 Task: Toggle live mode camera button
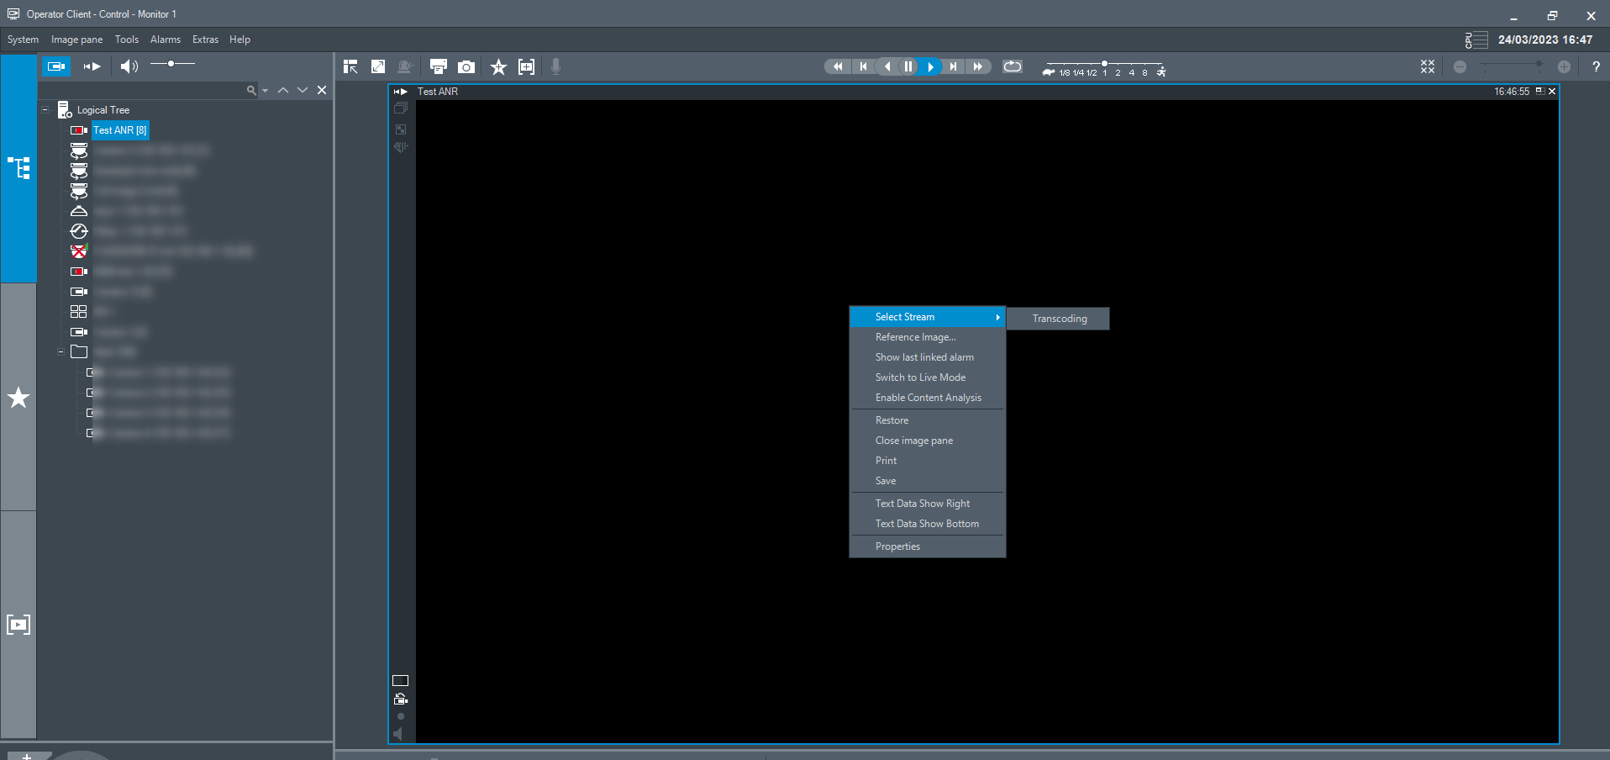click(x=56, y=66)
